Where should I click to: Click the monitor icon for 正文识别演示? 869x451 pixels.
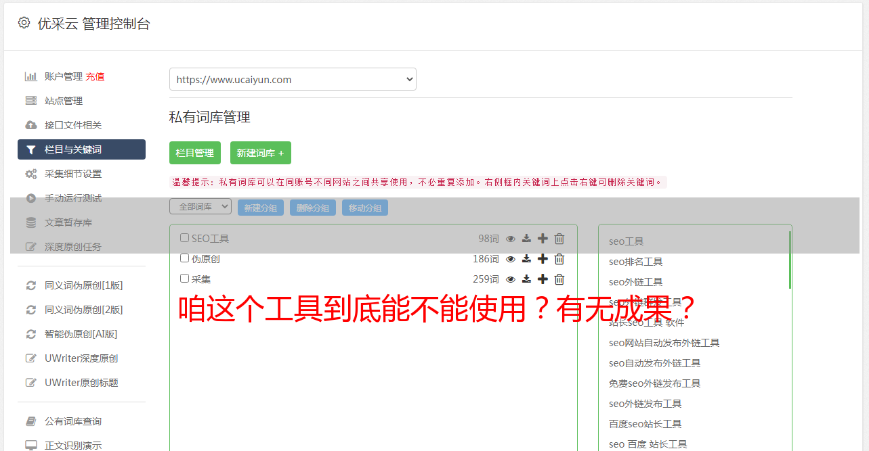pyautogui.click(x=31, y=446)
